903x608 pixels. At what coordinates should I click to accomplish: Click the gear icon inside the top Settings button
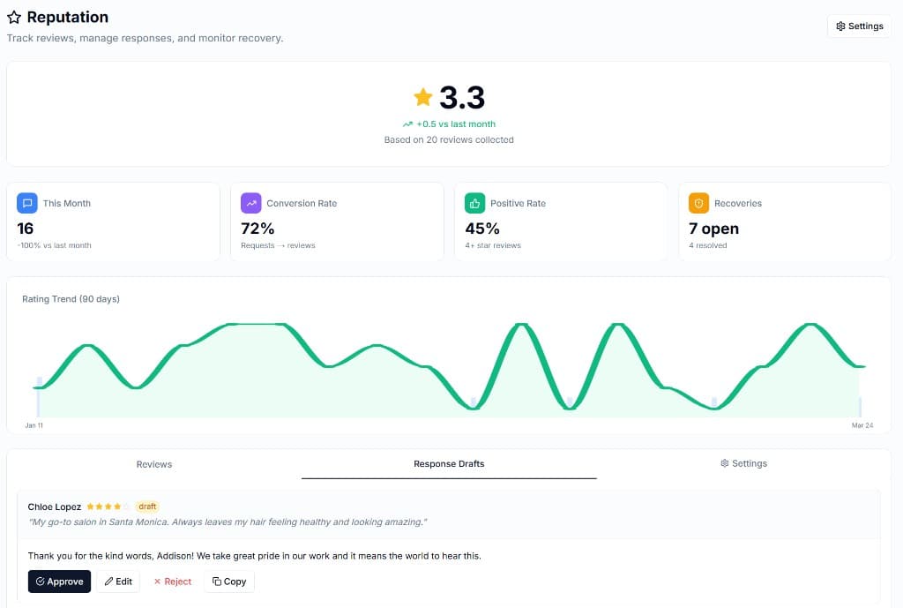(841, 26)
